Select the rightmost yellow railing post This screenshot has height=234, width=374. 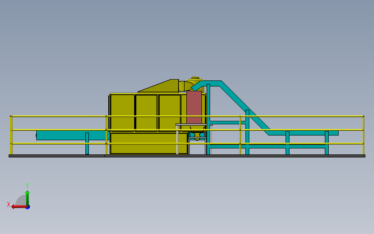tap(364, 135)
